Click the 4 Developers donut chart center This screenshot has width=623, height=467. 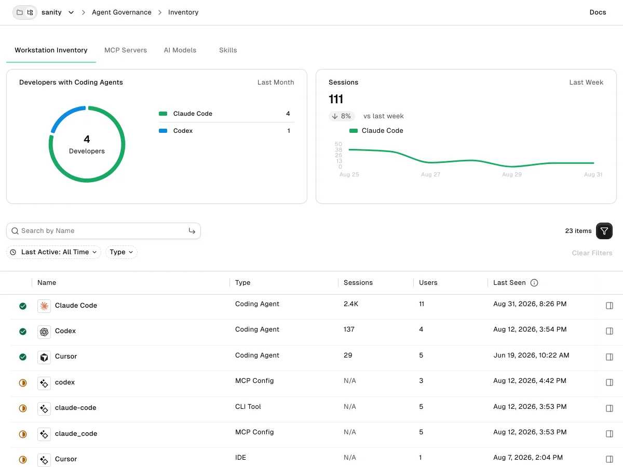tap(87, 144)
